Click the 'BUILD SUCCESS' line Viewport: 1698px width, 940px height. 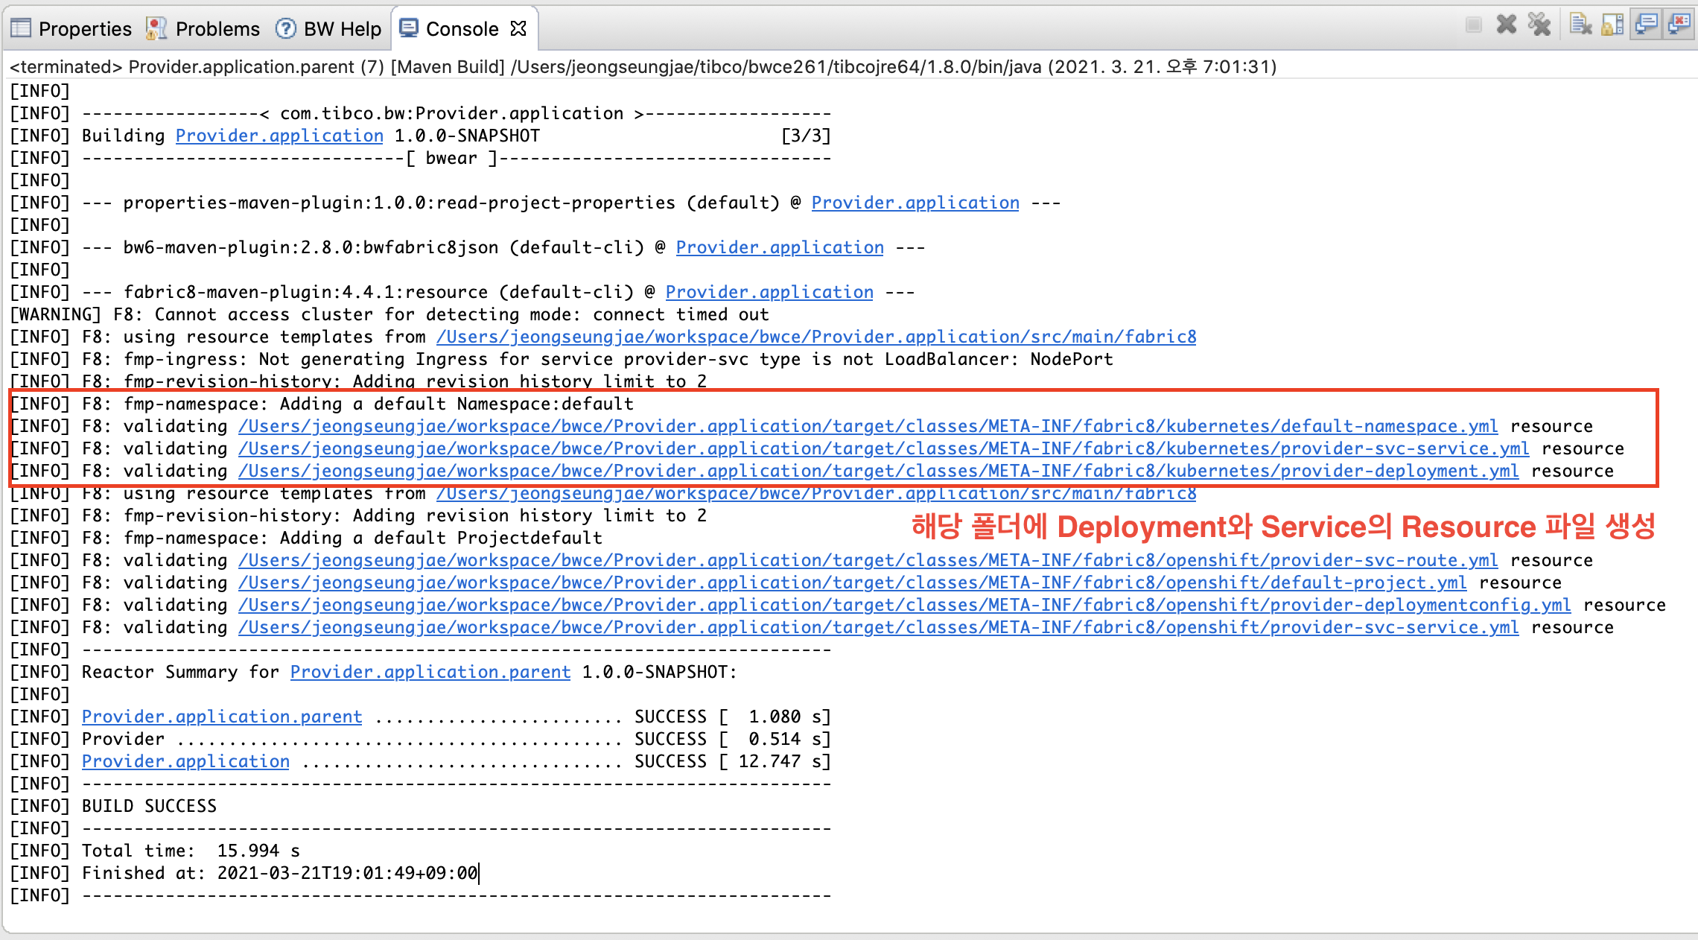113,806
